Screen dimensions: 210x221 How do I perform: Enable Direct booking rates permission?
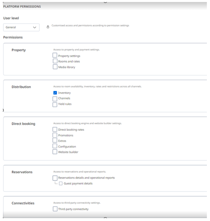[55, 130]
